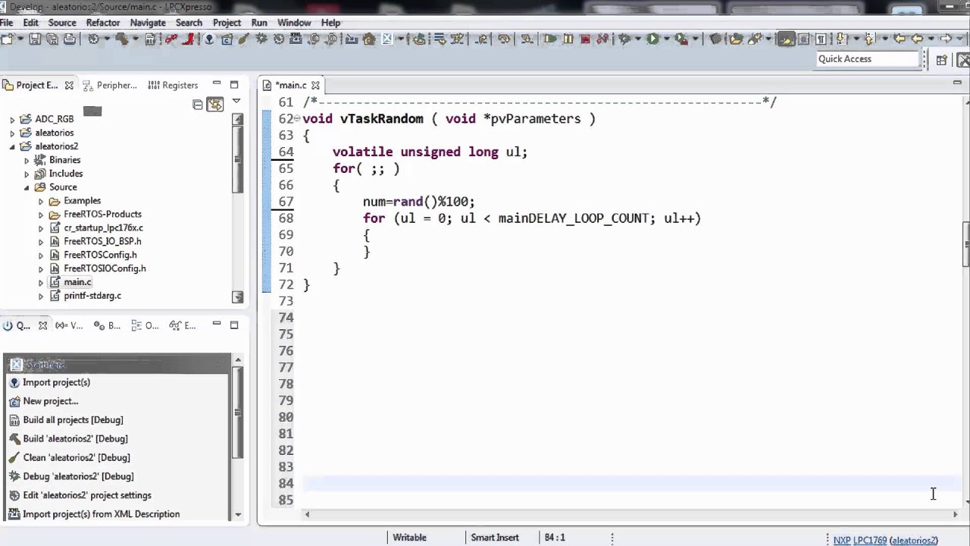This screenshot has height=546, width=970.
Task: Collapse the aleatorios2 project
Action: (12, 146)
